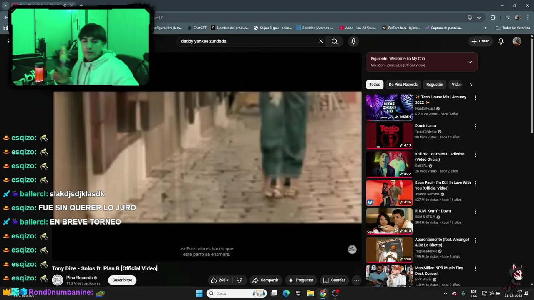Dislike the Tony Dize video

click(239, 280)
